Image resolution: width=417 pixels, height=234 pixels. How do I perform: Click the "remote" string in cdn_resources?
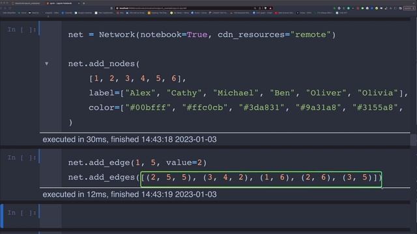pos(310,34)
